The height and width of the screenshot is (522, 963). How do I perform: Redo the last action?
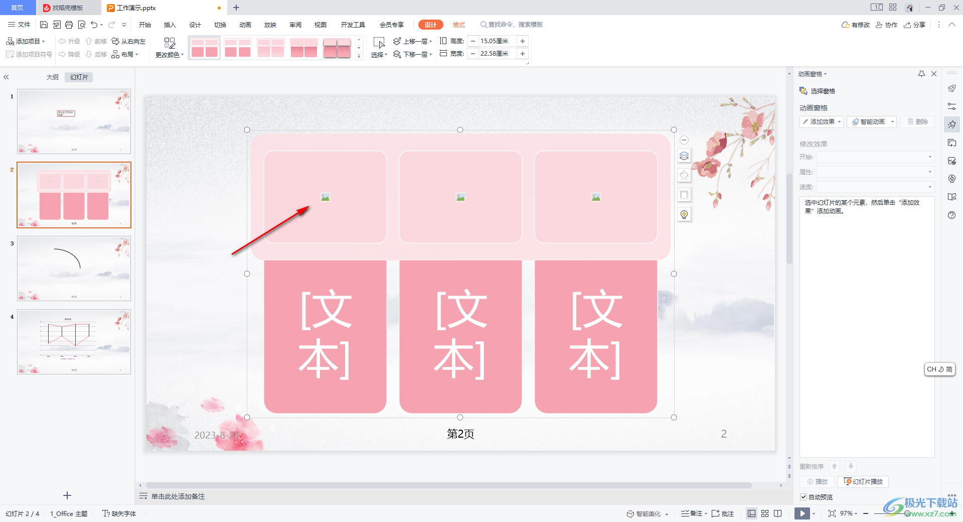(111, 25)
